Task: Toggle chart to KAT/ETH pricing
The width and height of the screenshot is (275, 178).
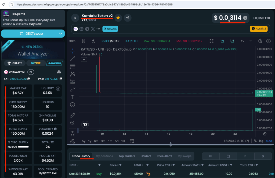Action: pyautogui.click(x=131, y=41)
